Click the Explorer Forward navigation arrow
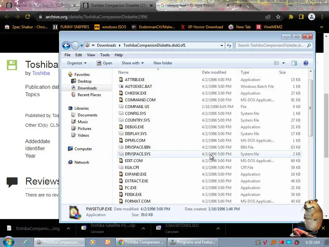Viewport: 329px width, 247px height. (75, 45)
